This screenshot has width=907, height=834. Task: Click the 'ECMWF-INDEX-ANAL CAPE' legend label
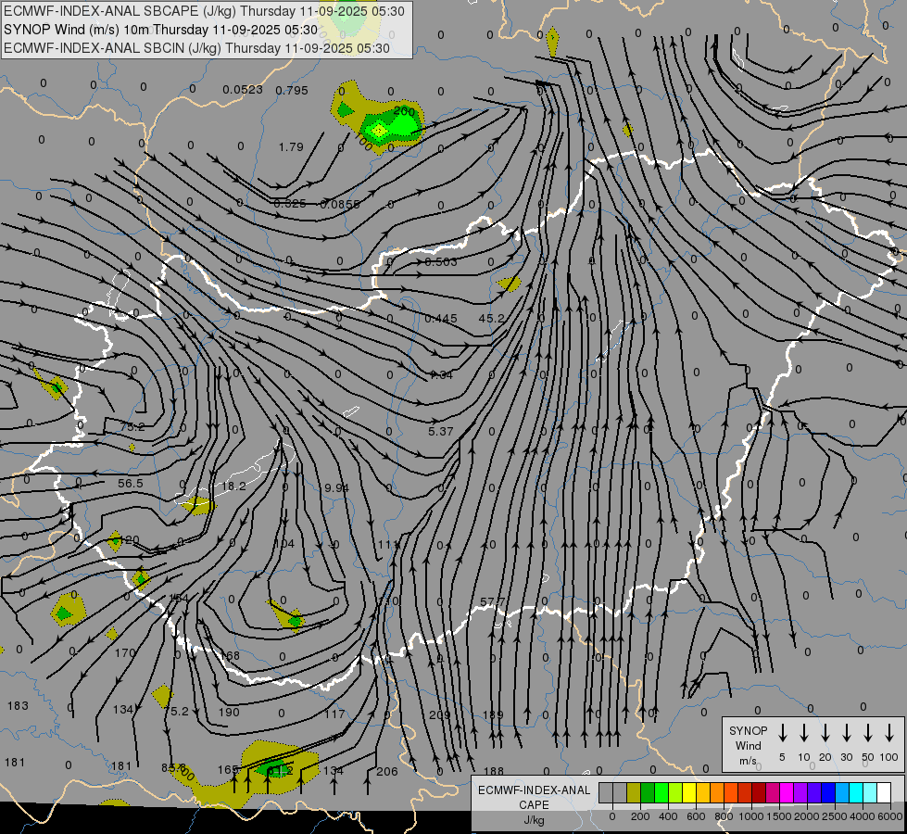534,797
